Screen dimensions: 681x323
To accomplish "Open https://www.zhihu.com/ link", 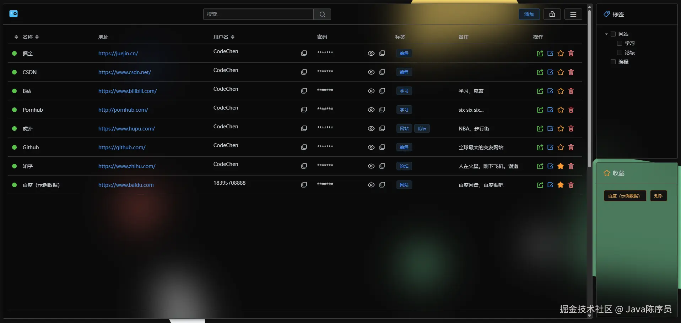I will click(127, 166).
